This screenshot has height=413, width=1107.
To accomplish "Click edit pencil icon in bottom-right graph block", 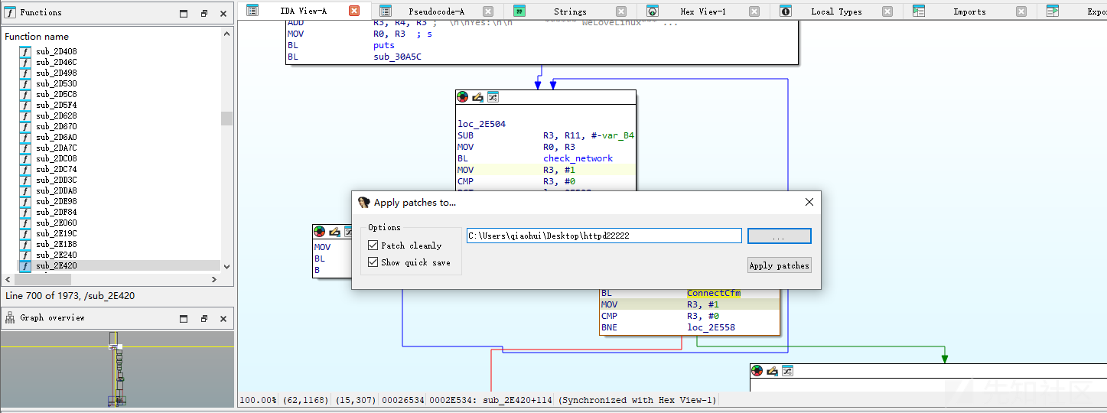I will coord(773,370).
